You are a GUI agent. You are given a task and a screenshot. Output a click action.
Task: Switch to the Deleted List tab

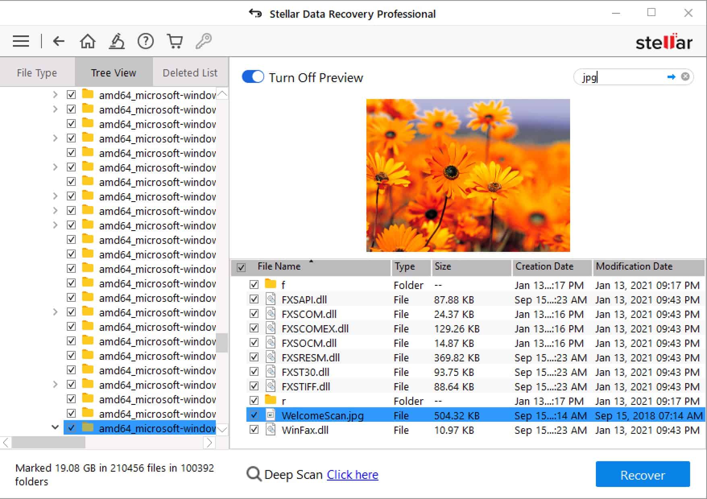point(190,72)
